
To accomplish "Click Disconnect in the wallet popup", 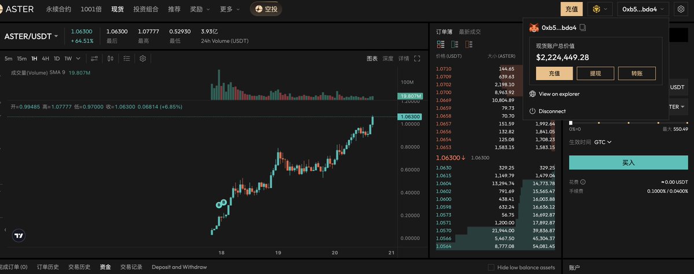I will click(x=552, y=111).
